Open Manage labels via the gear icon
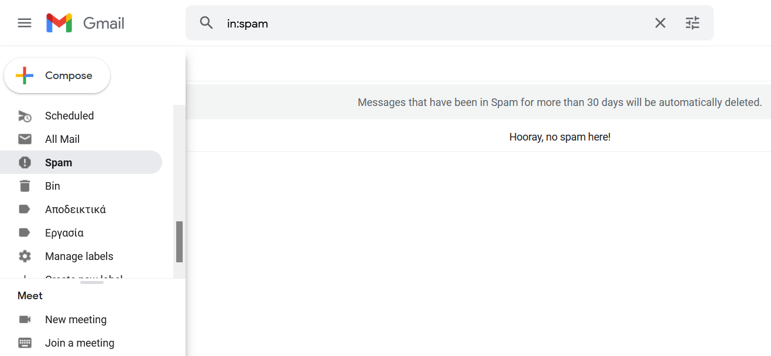This screenshot has height=356, width=771. [25, 256]
